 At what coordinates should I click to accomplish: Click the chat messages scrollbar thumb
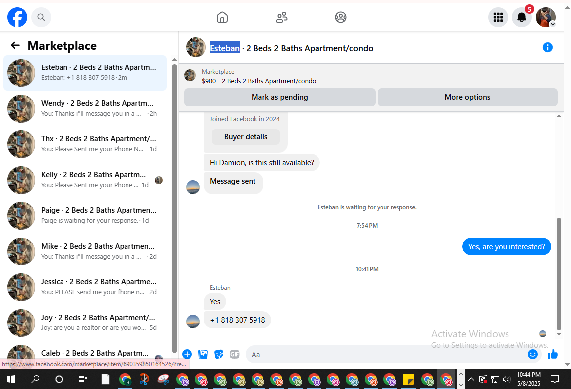click(559, 274)
